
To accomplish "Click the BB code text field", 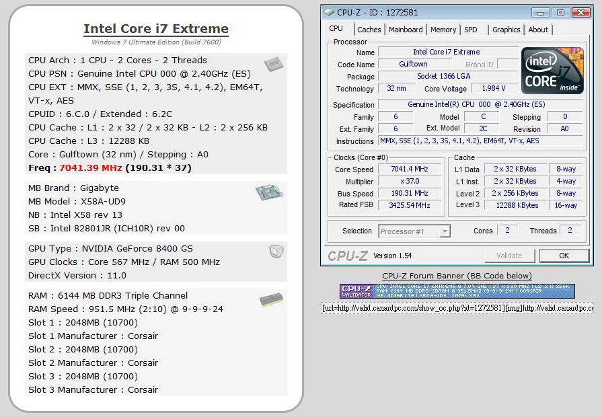I will 457,308.
